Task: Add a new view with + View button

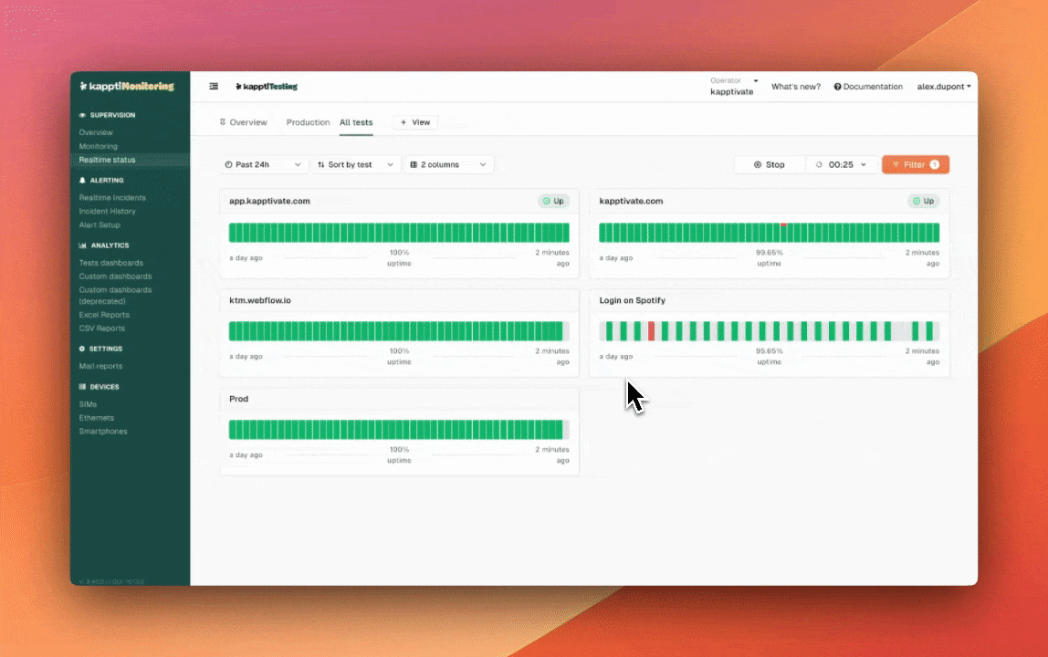Action: click(x=414, y=122)
